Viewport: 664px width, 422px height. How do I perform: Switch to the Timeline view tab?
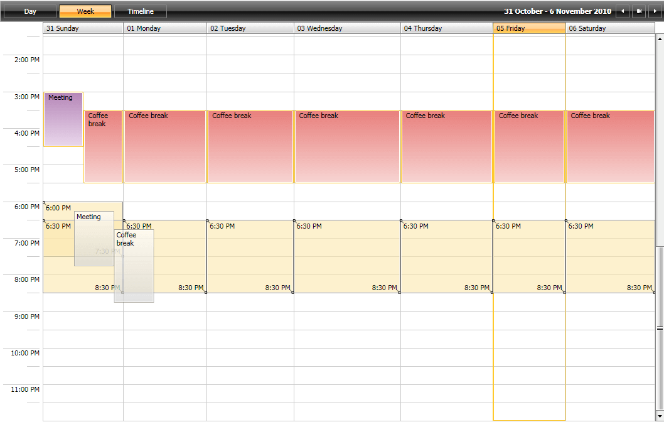[x=139, y=11]
